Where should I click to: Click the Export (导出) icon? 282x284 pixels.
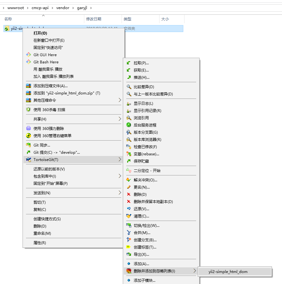pyautogui.click(x=128, y=255)
